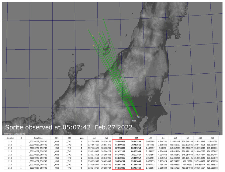Click the KN3 station label on the map
This screenshot has width=225, height=172.
134,121
